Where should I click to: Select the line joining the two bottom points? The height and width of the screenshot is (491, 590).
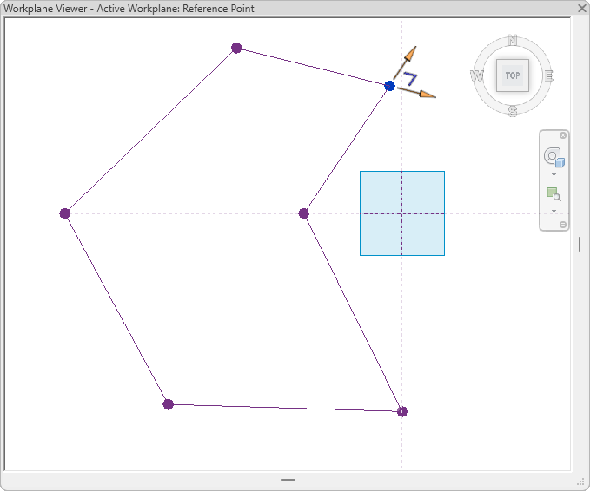click(285, 408)
